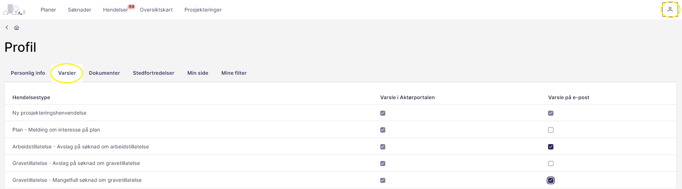Switch to the Stedfortredelser tab
Screen dimensions: 682x189
point(153,73)
